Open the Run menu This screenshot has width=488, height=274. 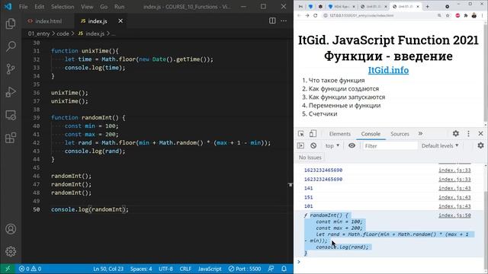click(x=119, y=7)
